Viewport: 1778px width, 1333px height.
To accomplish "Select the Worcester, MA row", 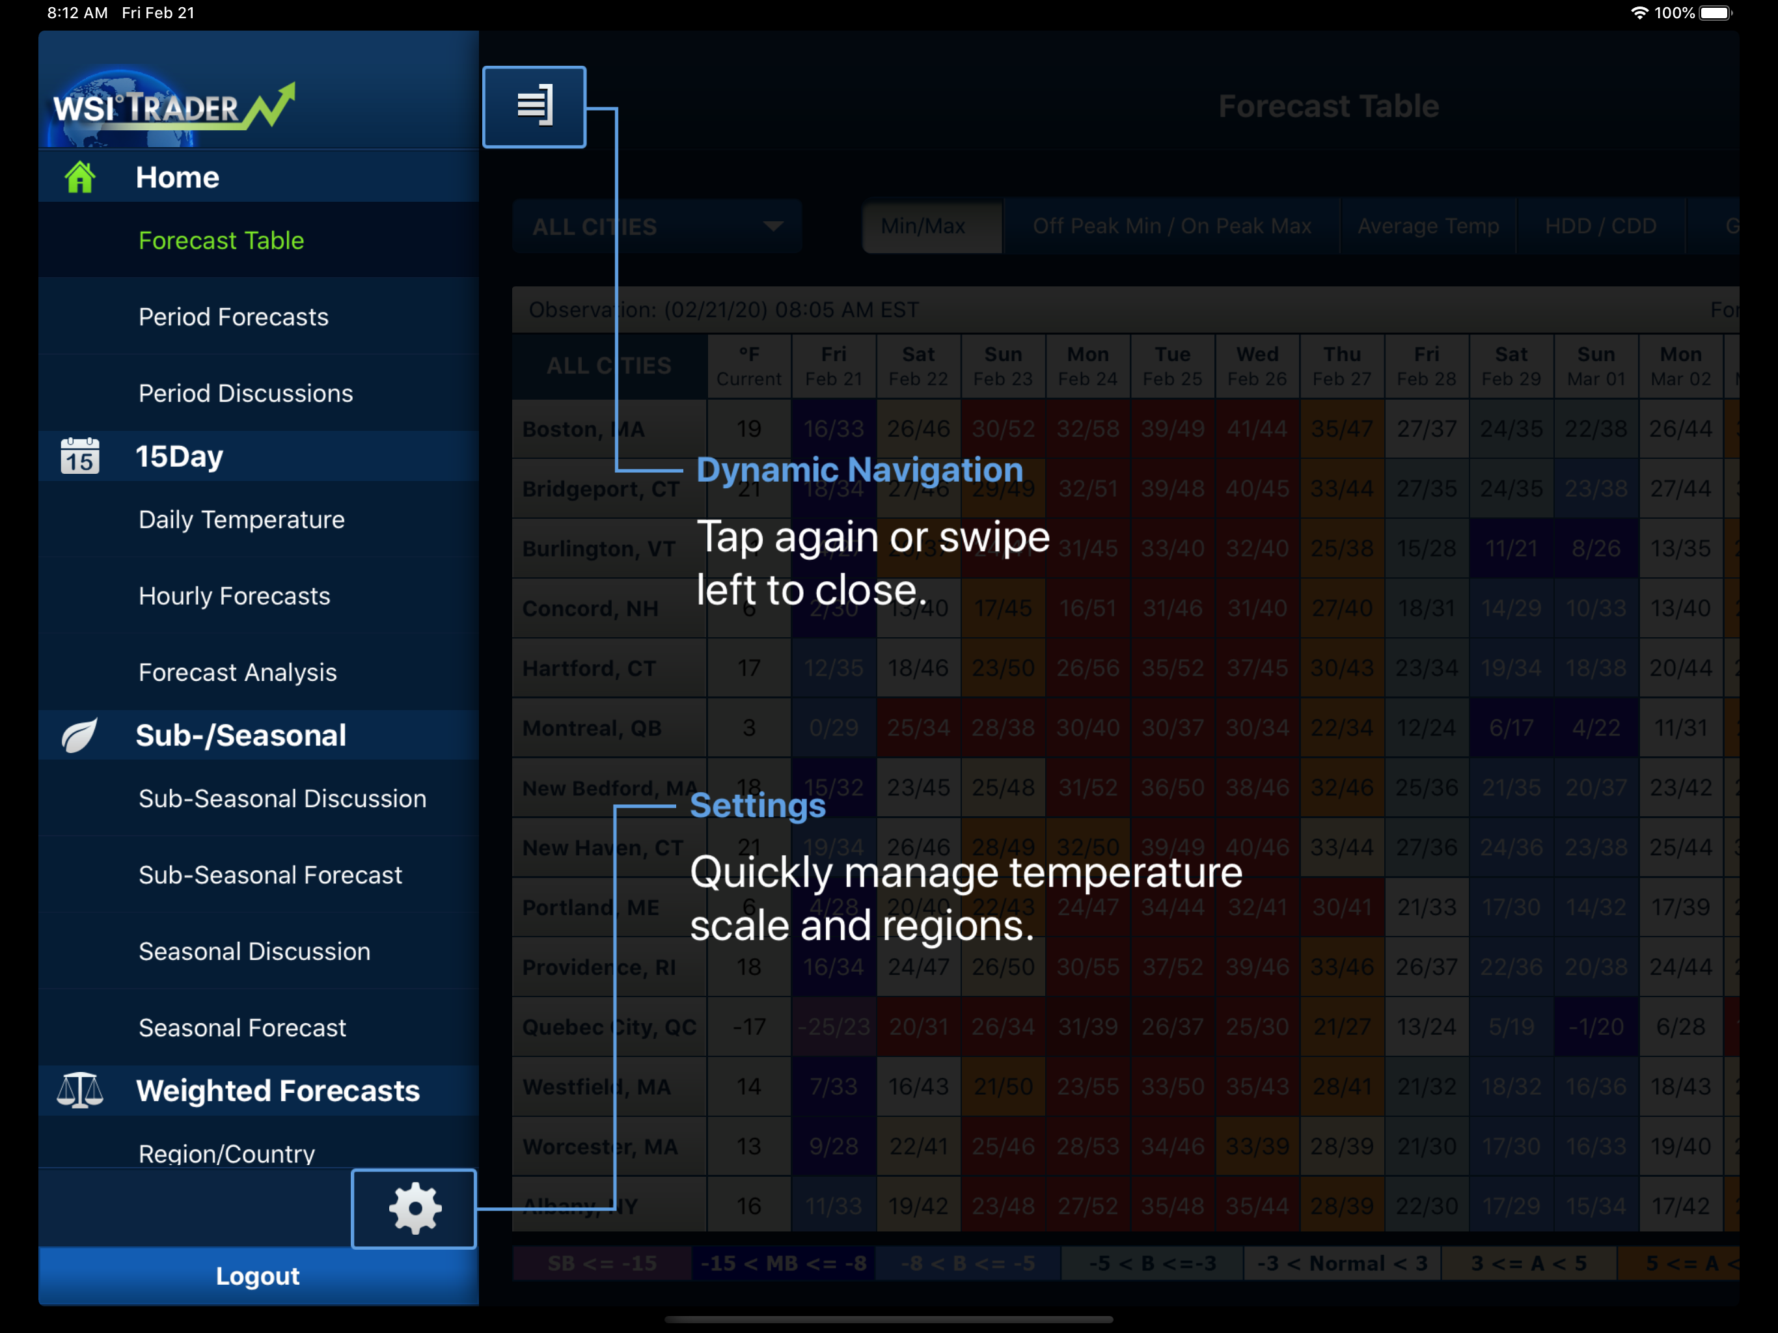I will tap(609, 1147).
